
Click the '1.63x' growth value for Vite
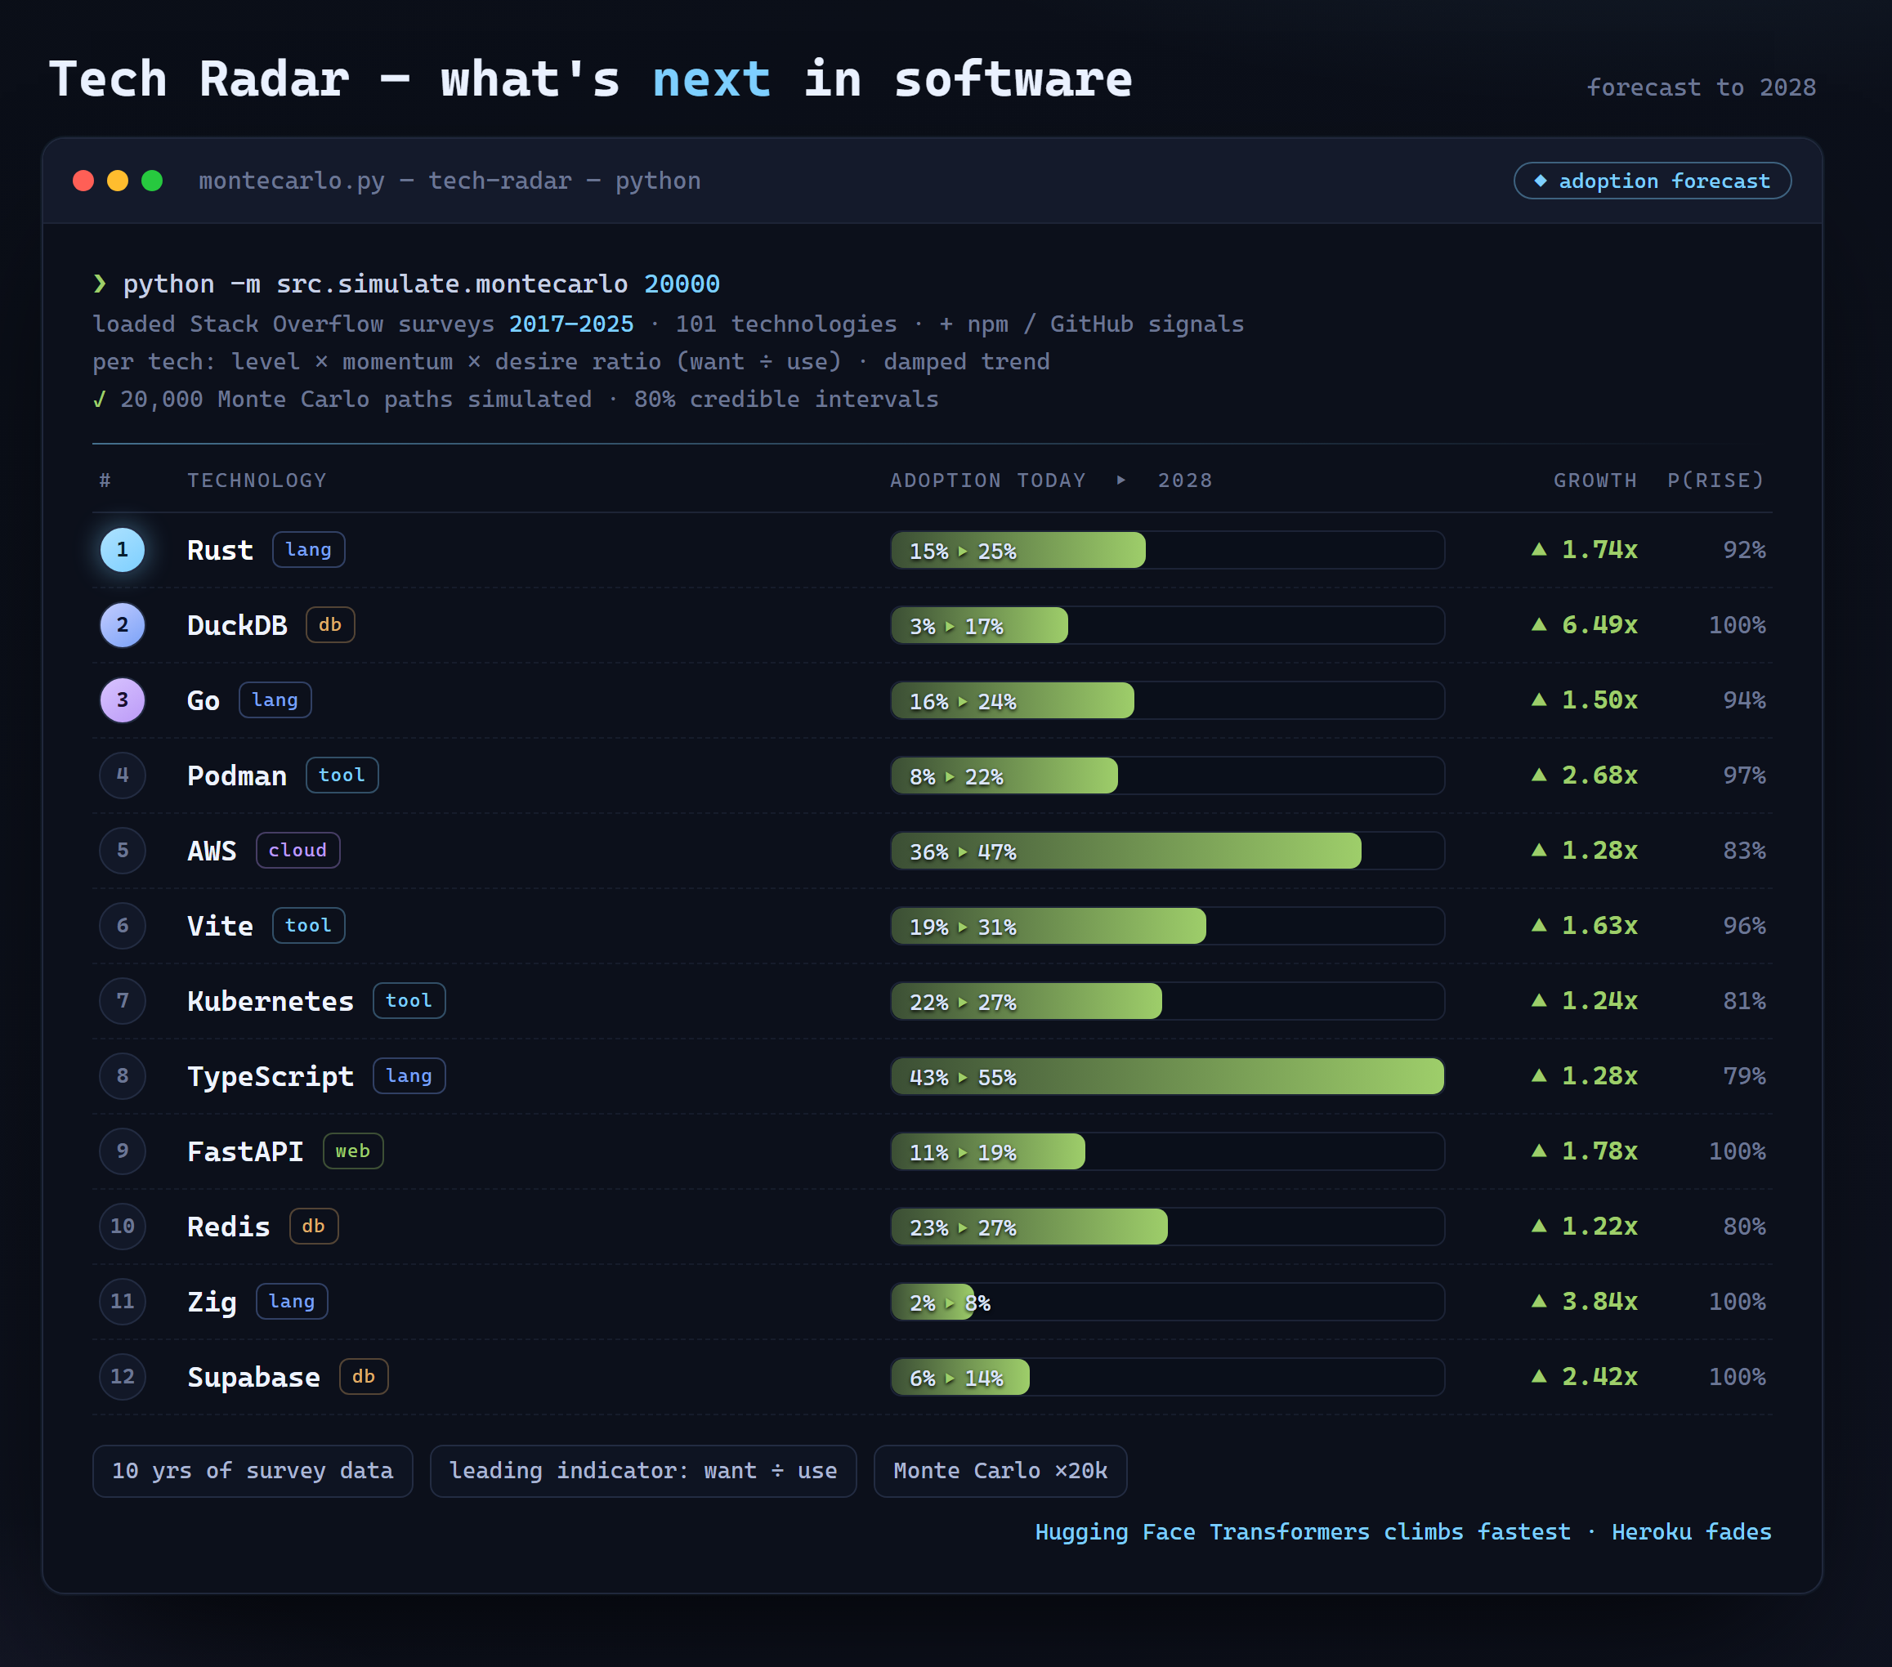tap(1599, 926)
